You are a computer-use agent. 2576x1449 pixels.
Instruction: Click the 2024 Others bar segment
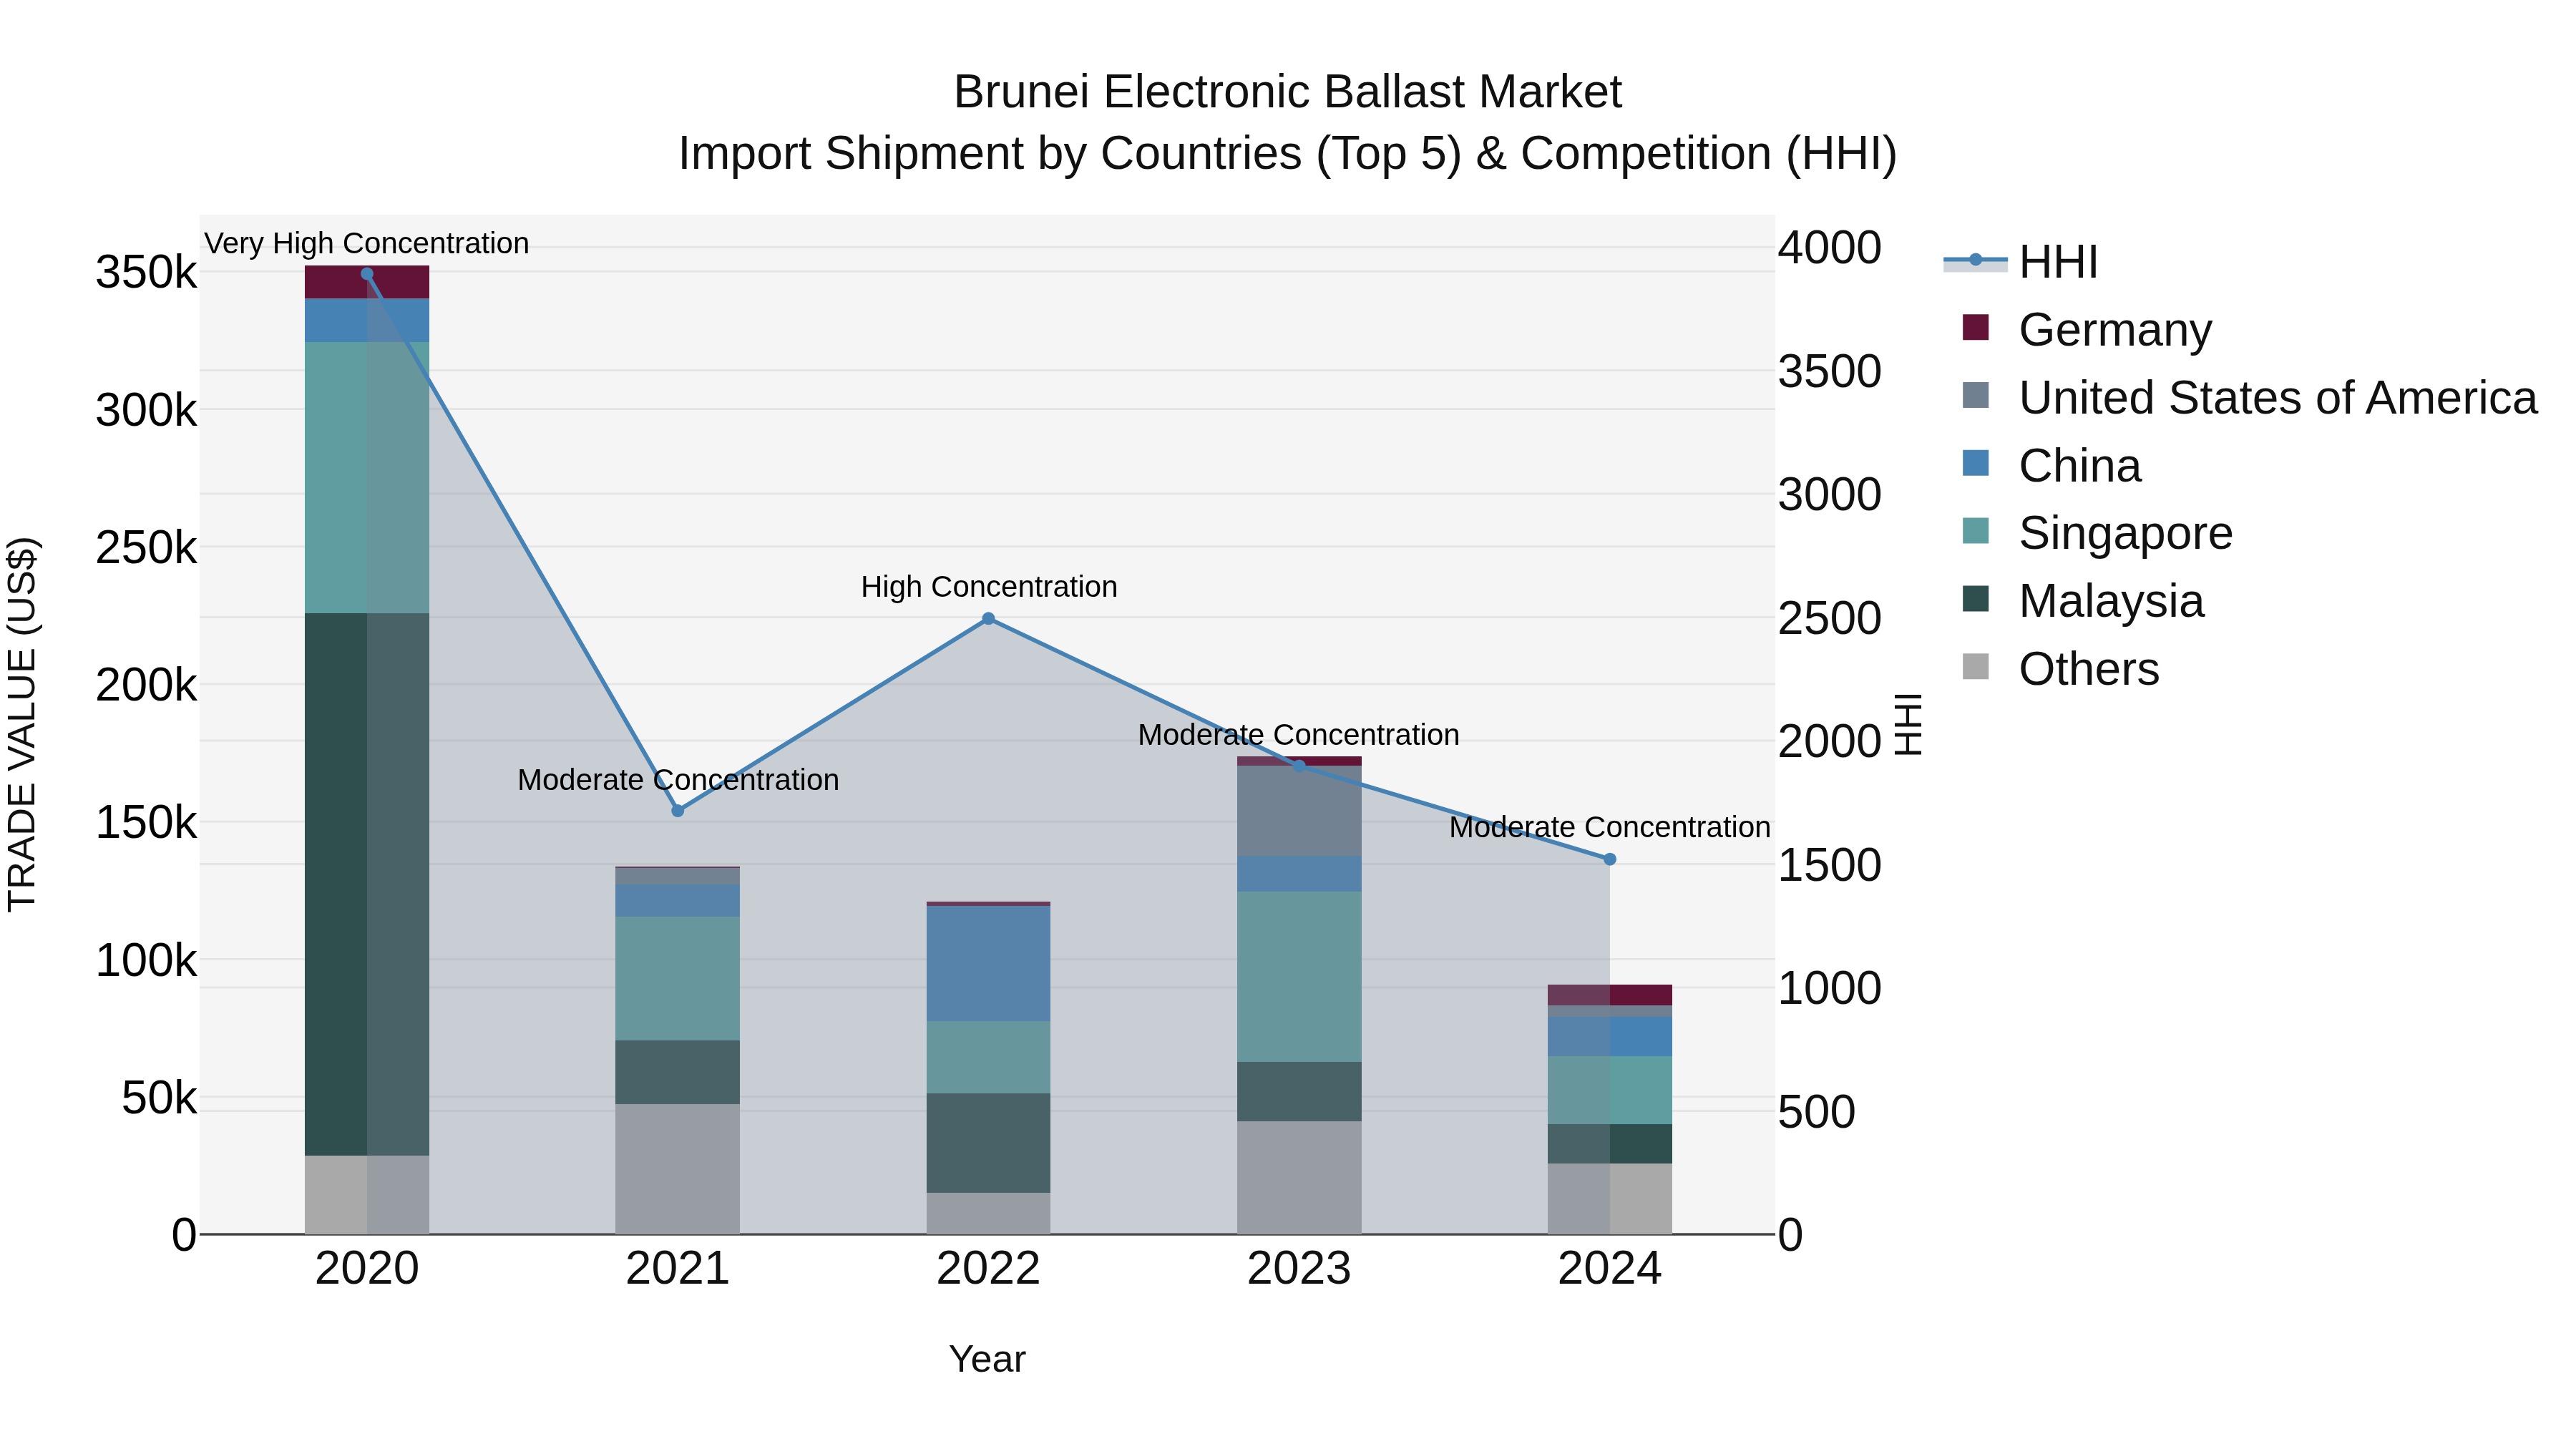(1610, 1199)
